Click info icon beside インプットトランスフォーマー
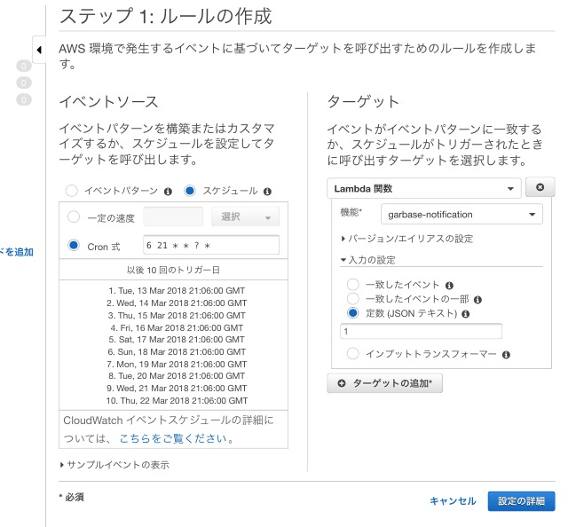Image resolution: width=568 pixels, height=527 pixels. click(506, 354)
